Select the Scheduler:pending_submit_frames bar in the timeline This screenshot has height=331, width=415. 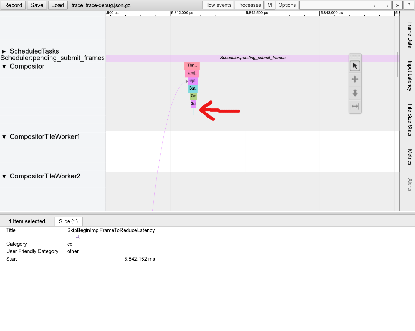click(252, 58)
